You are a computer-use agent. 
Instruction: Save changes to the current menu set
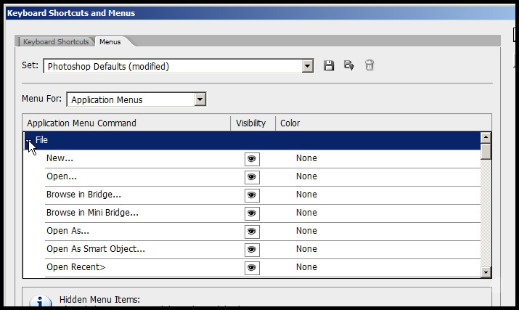pos(329,66)
